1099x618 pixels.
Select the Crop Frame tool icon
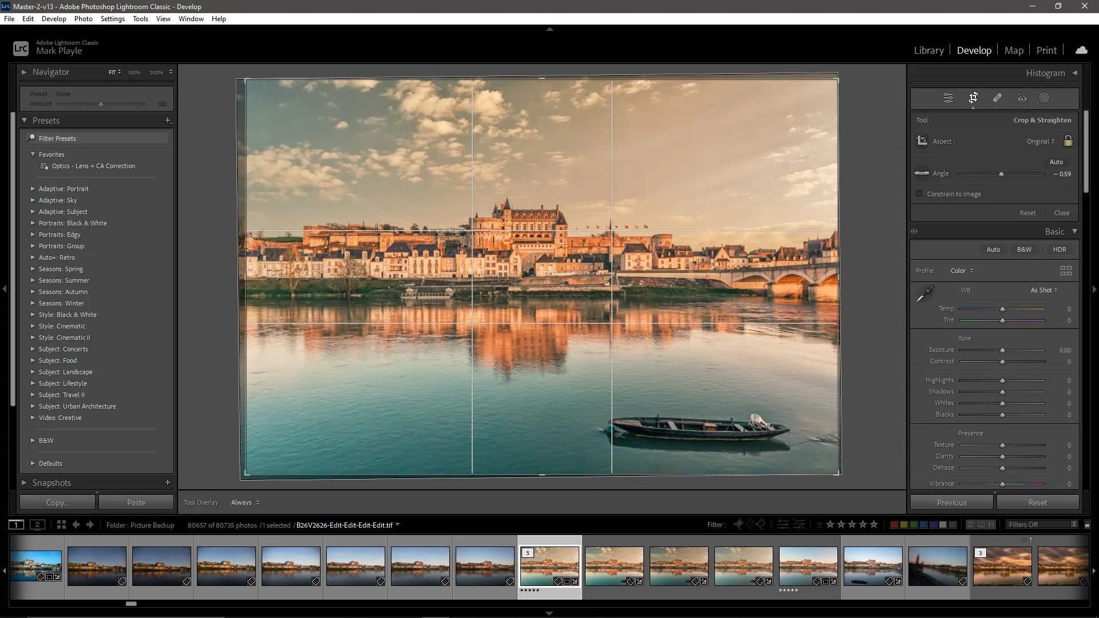(922, 141)
